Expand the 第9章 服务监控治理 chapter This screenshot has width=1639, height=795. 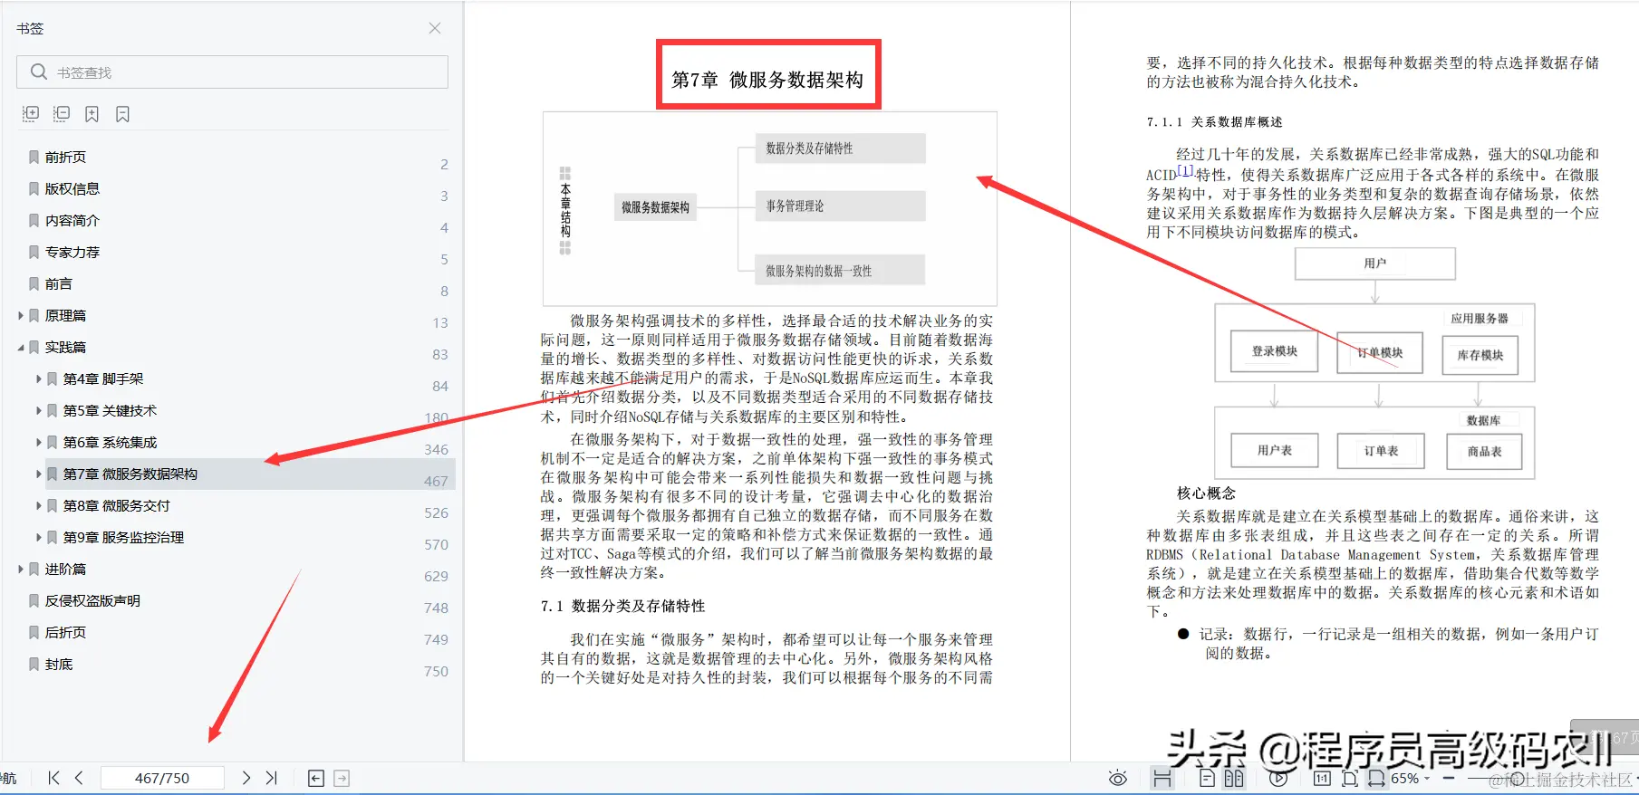39,537
